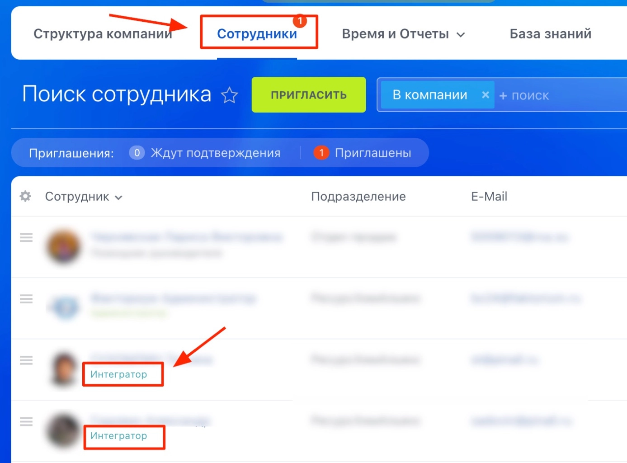
Task: Sort by 'Сотрудник' column dropdown
Action: [84, 197]
